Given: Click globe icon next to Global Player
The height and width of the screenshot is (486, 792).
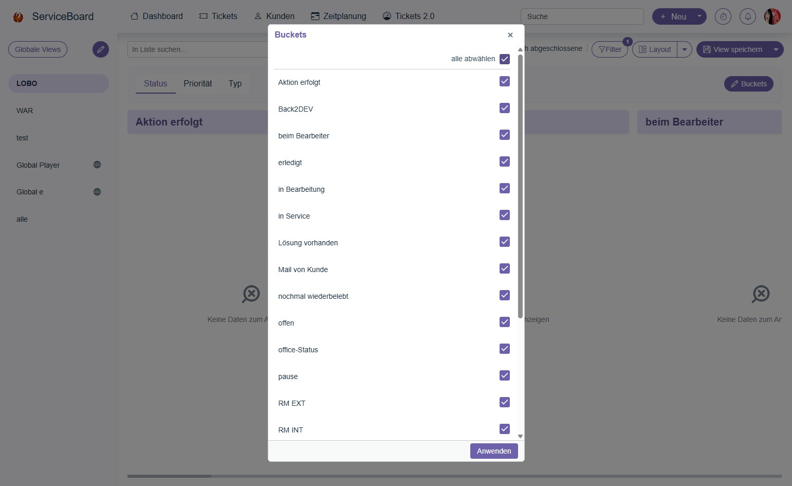Looking at the screenshot, I should coord(97,165).
